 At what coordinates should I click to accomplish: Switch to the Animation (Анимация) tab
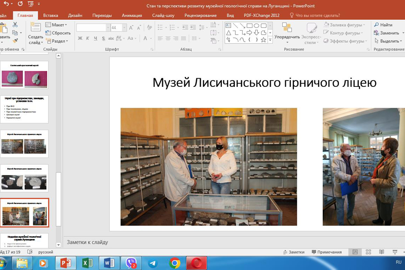132,15
